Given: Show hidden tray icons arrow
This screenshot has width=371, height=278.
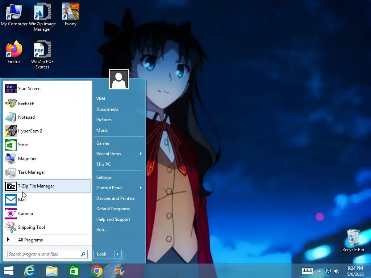Looking at the screenshot, I should (x=320, y=271).
